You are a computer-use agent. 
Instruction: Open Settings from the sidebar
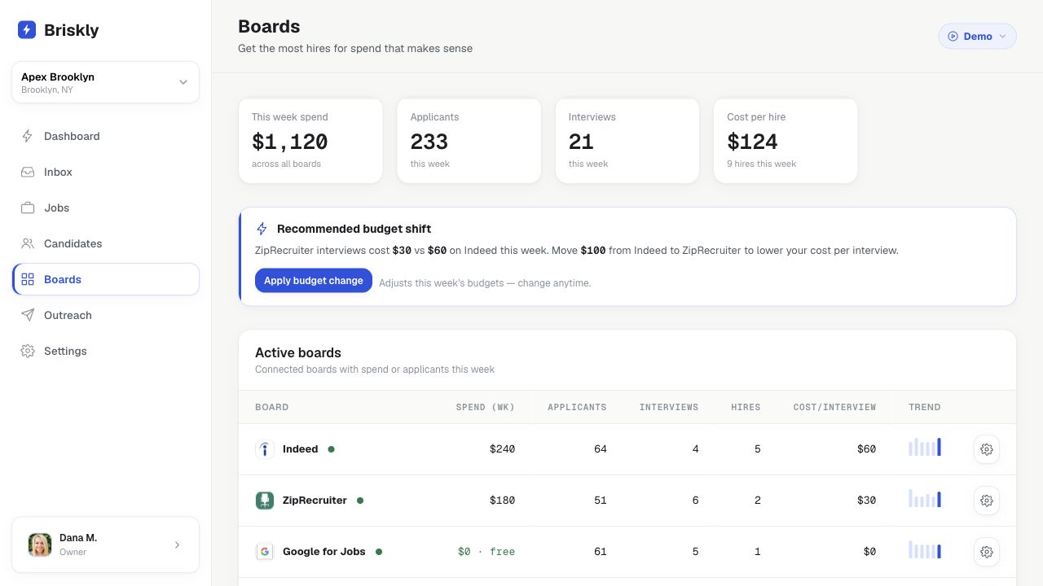point(105,351)
